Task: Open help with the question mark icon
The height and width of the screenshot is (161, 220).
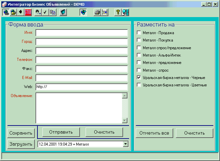Action: pos(118,12)
